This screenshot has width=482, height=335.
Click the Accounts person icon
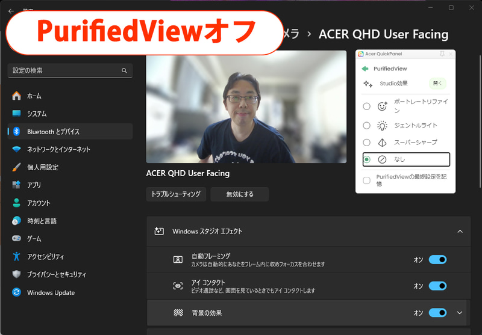click(16, 203)
